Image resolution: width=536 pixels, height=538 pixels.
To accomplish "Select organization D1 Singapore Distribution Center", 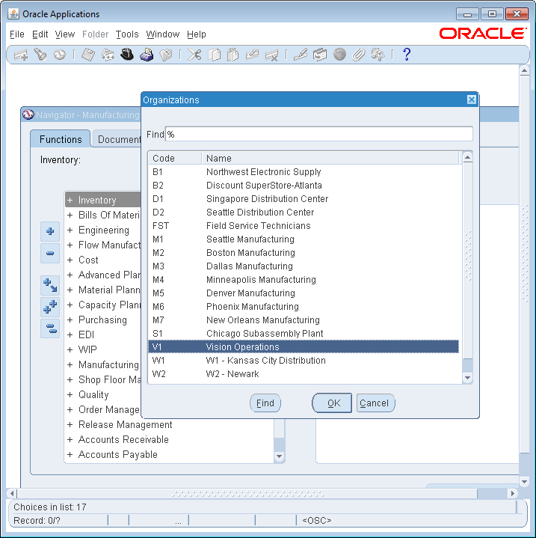I will pos(304,199).
